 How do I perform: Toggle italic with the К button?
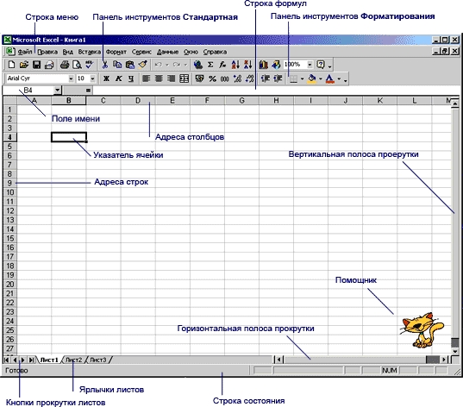pos(119,78)
